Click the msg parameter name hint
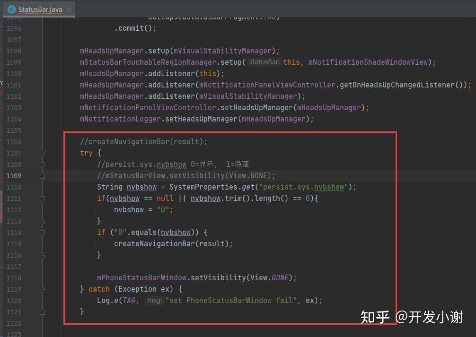Image resolution: width=476 pixels, height=337 pixels. click(x=154, y=300)
